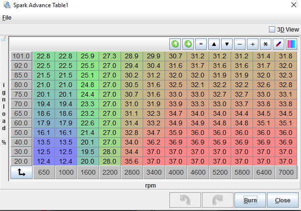301x211 pixels.
Task: Select cell 33.2 in the 60.0 row
Action: [154, 123]
